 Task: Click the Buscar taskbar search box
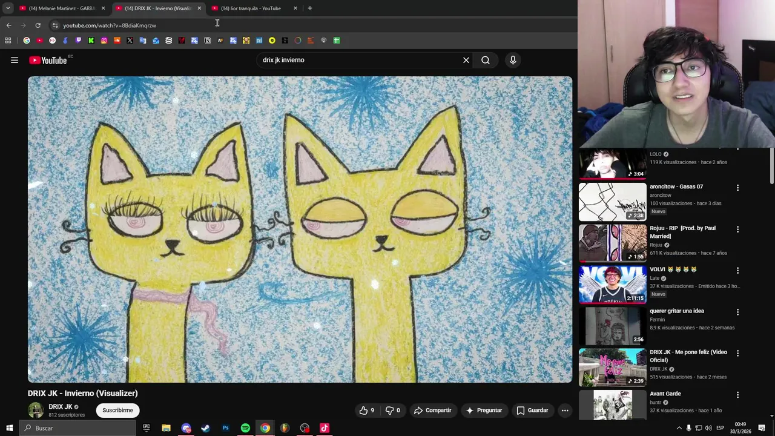[x=78, y=428]
